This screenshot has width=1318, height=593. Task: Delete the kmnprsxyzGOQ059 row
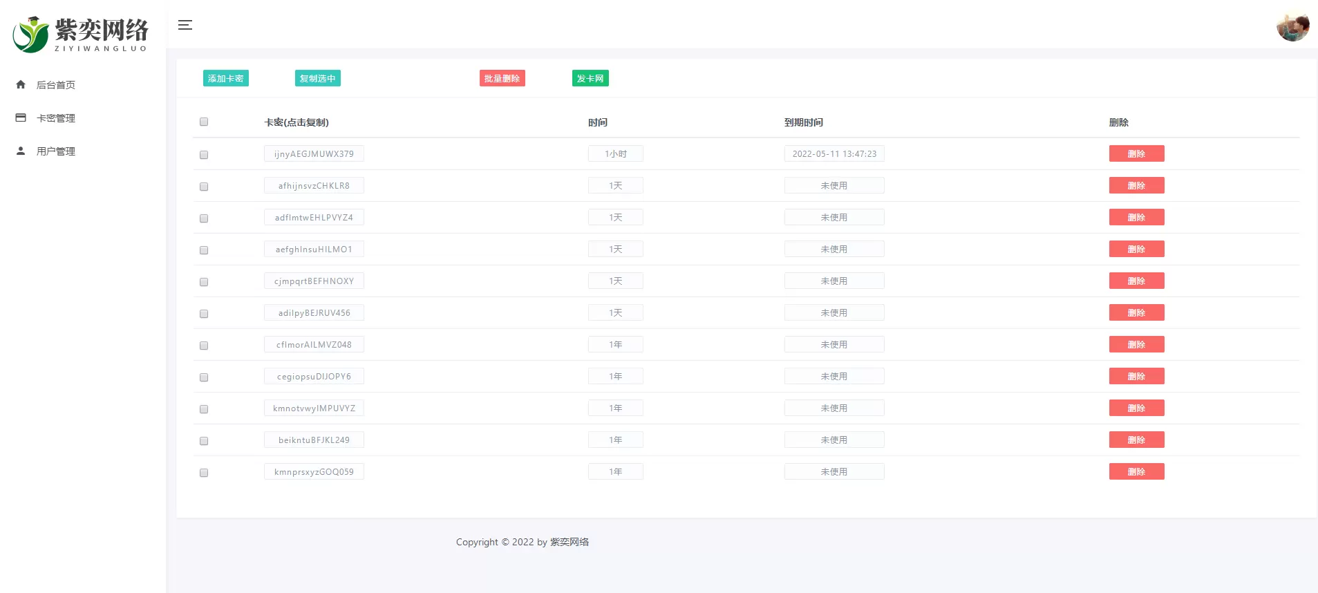(x=1136, y=471)
